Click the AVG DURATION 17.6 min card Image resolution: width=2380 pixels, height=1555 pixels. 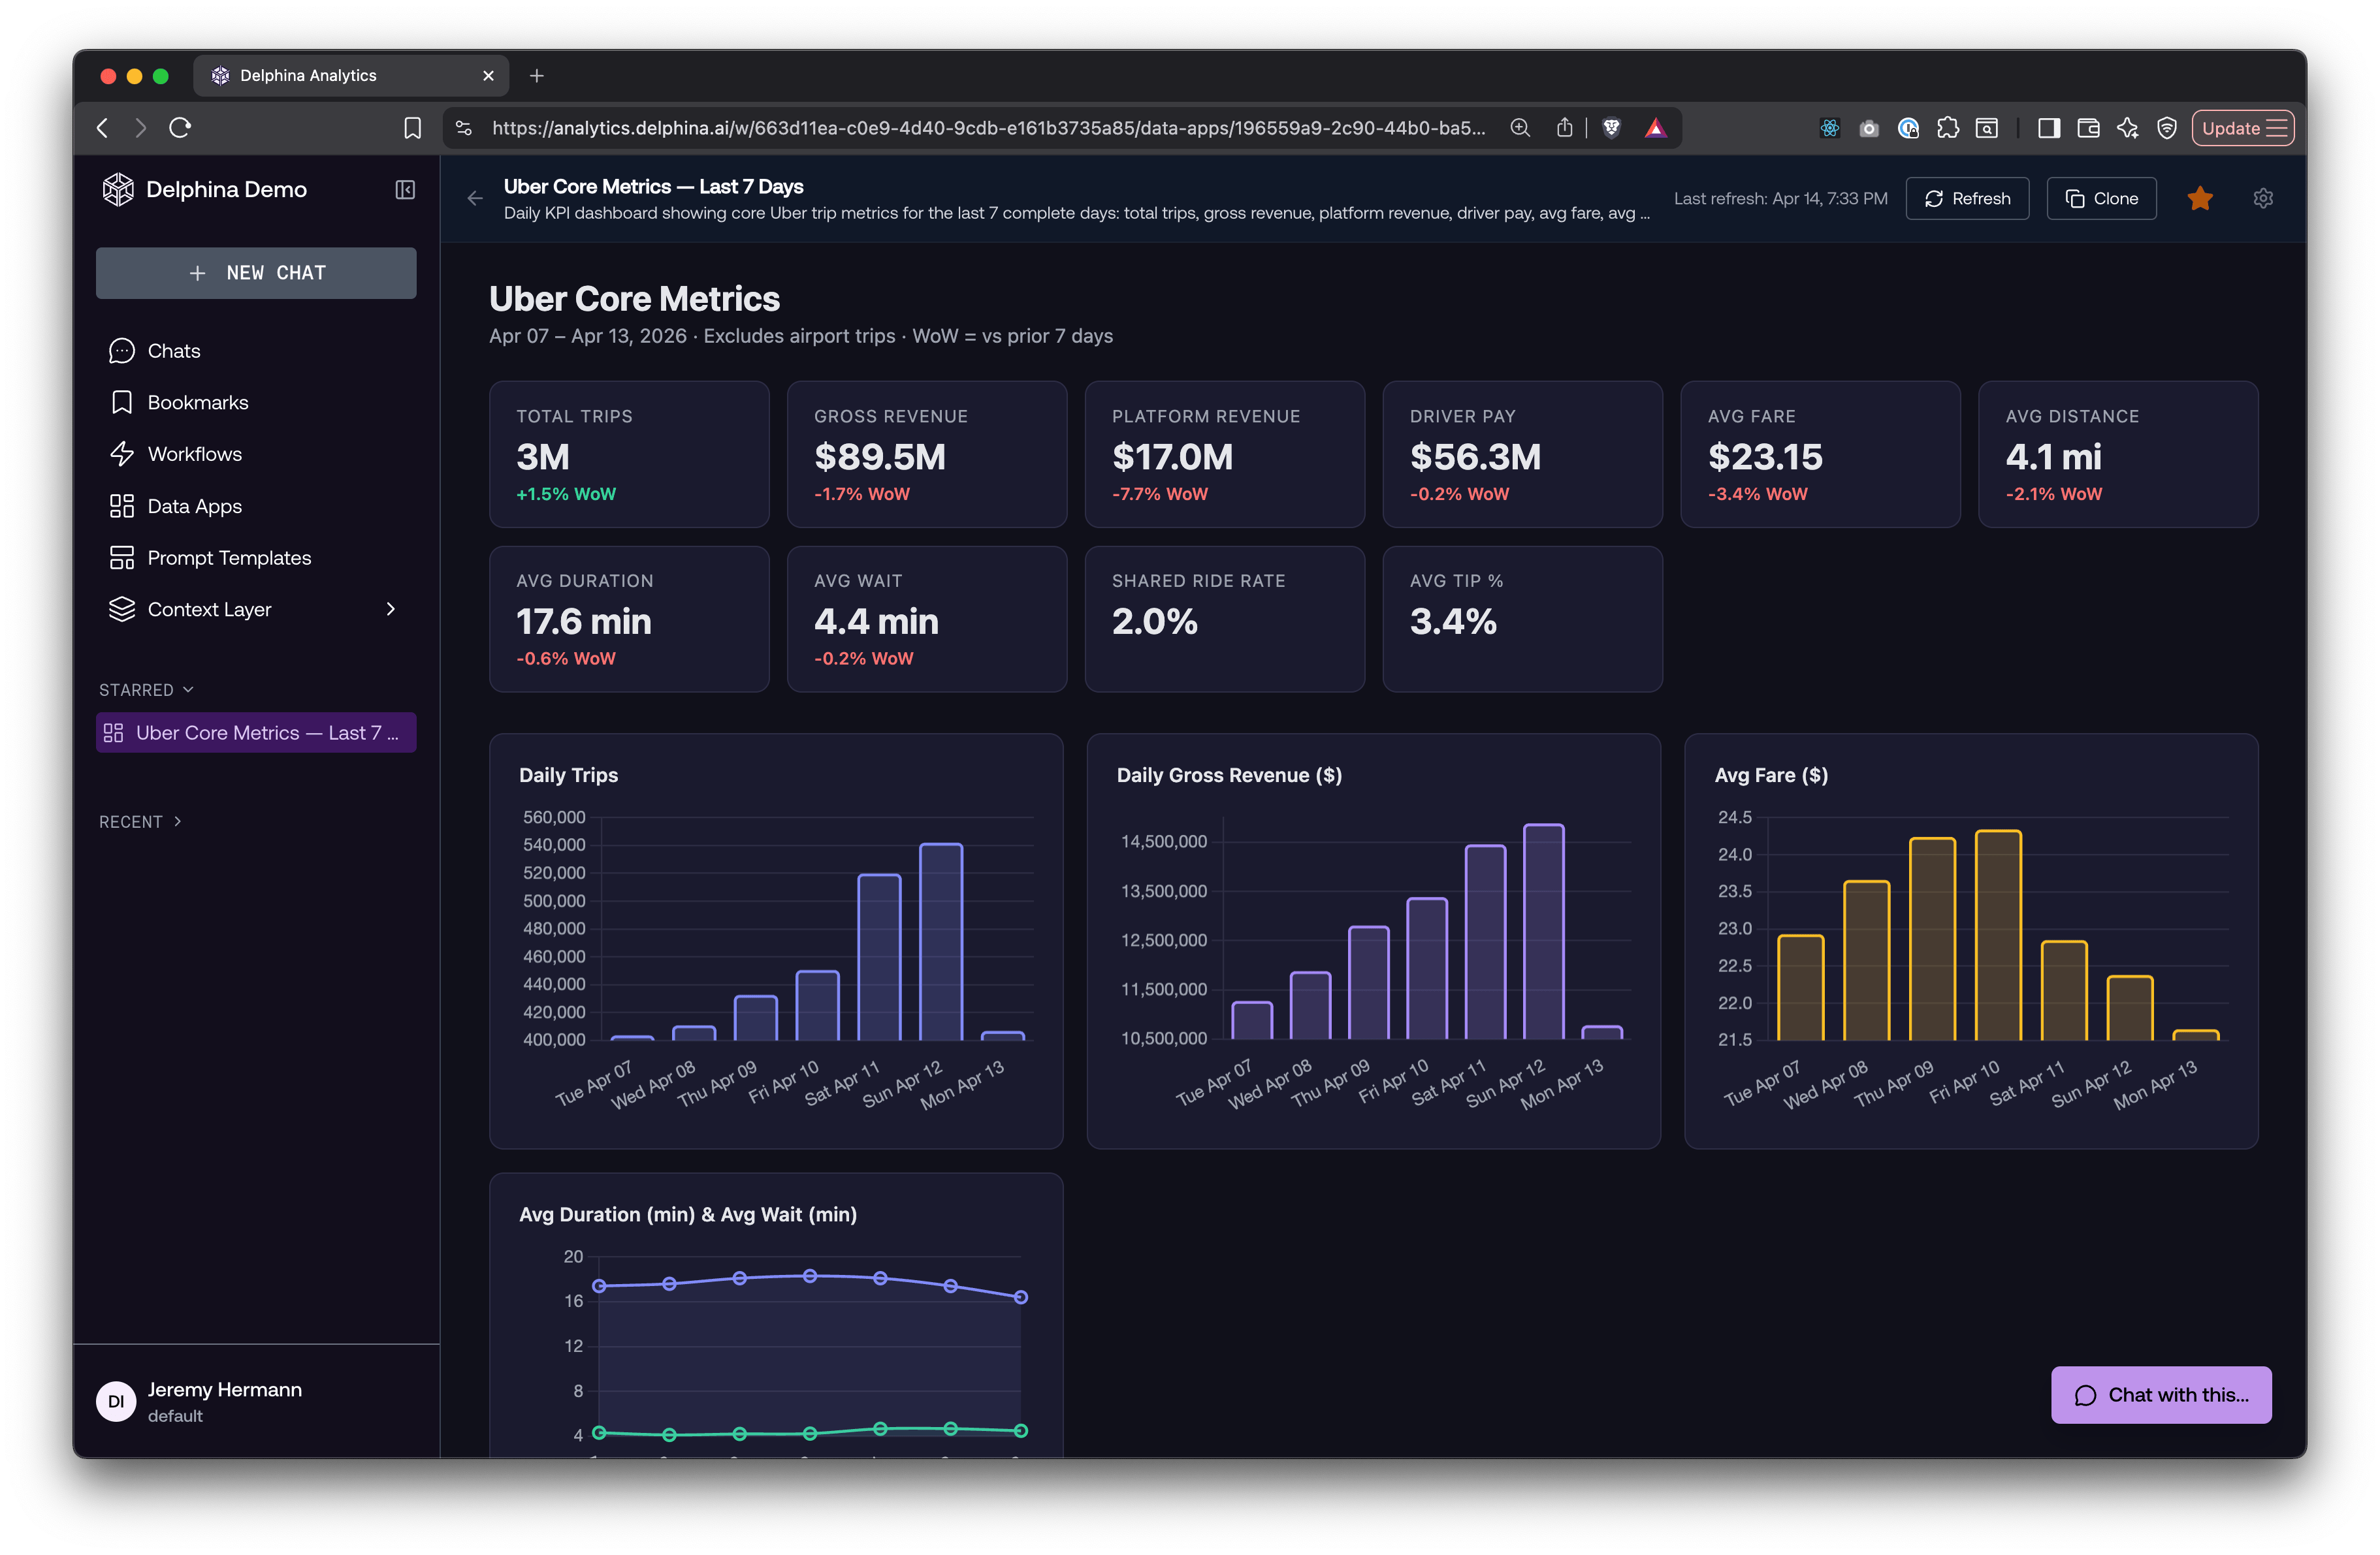point(629,620)
